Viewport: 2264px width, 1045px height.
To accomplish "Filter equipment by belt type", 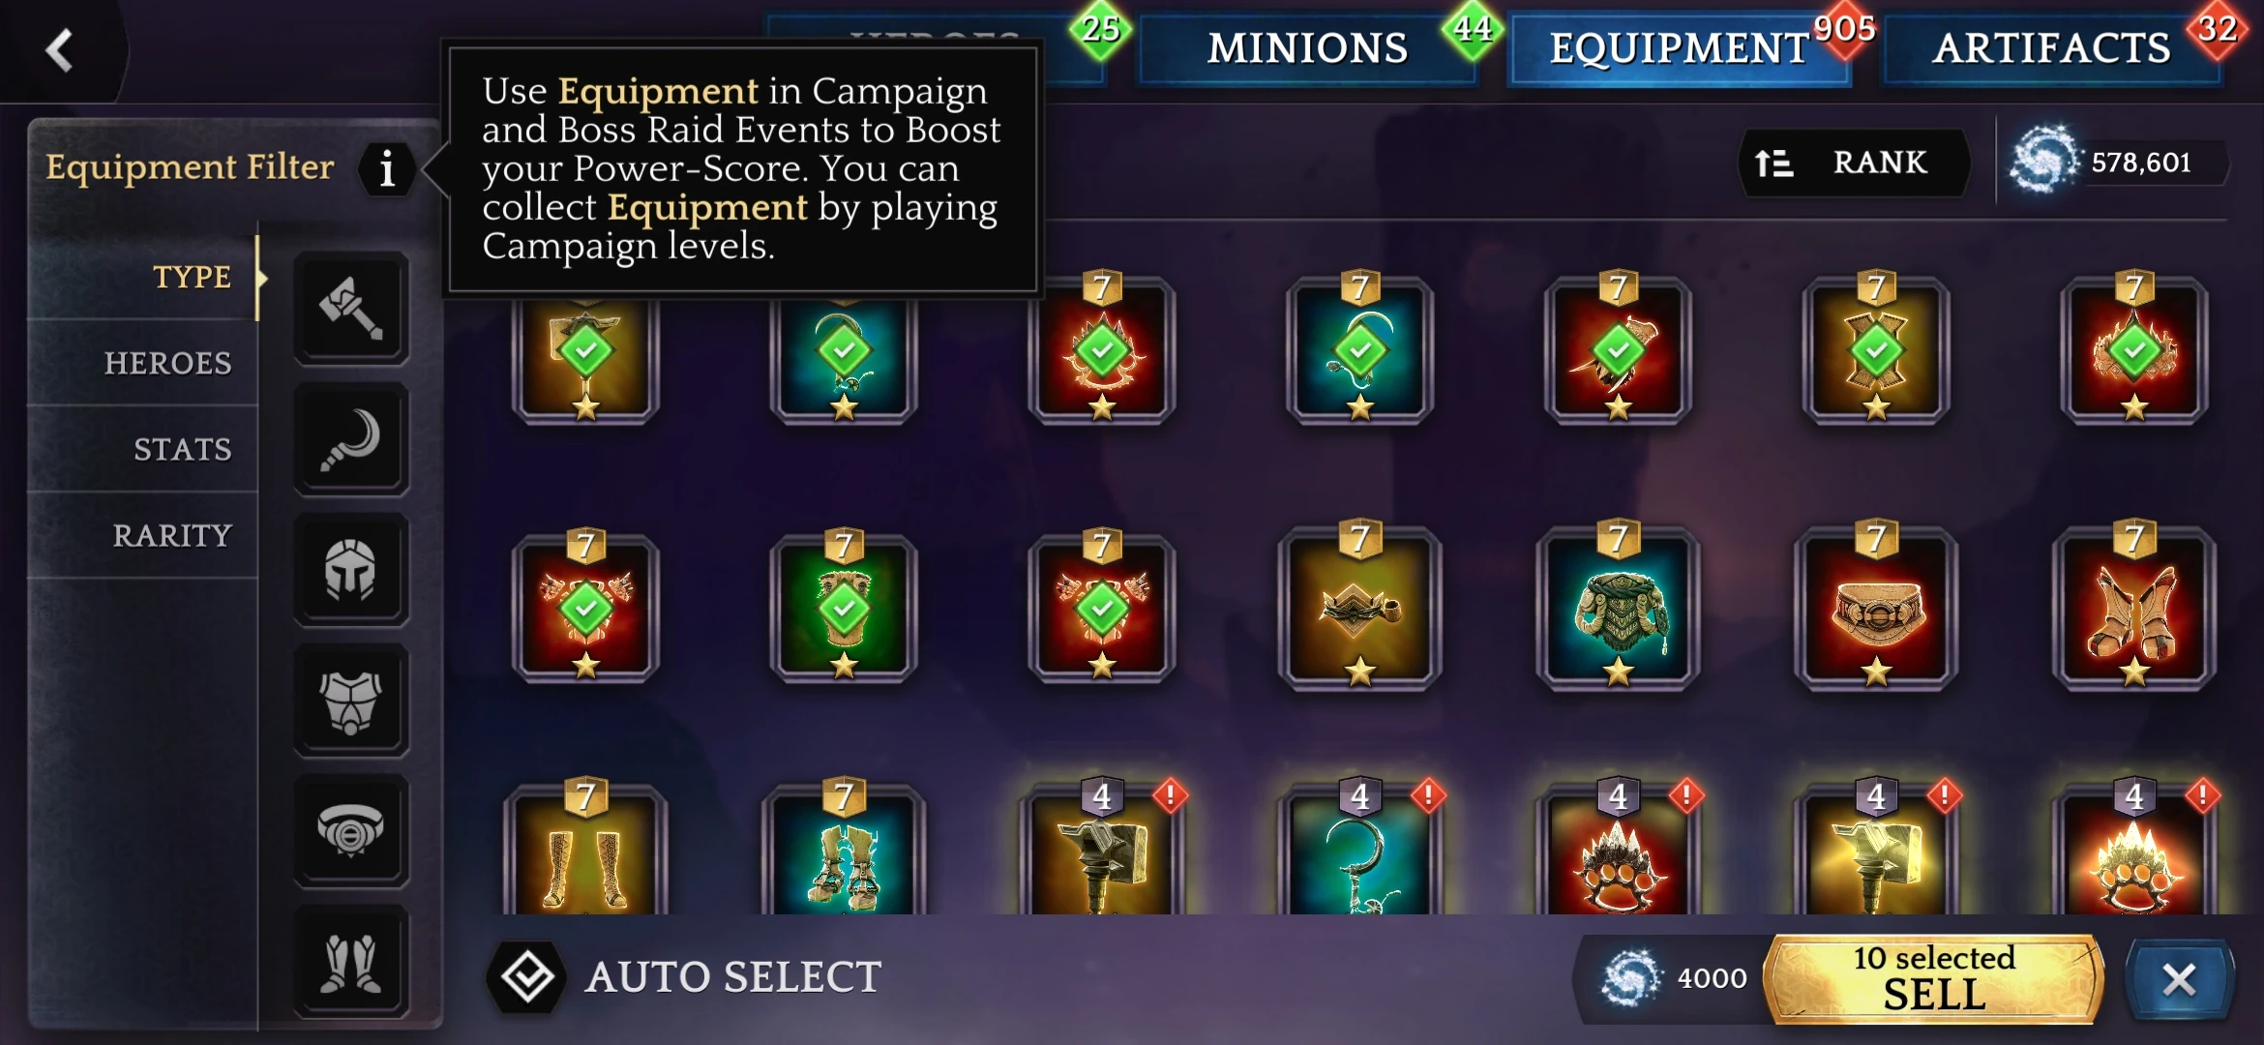I will (351, 832).
